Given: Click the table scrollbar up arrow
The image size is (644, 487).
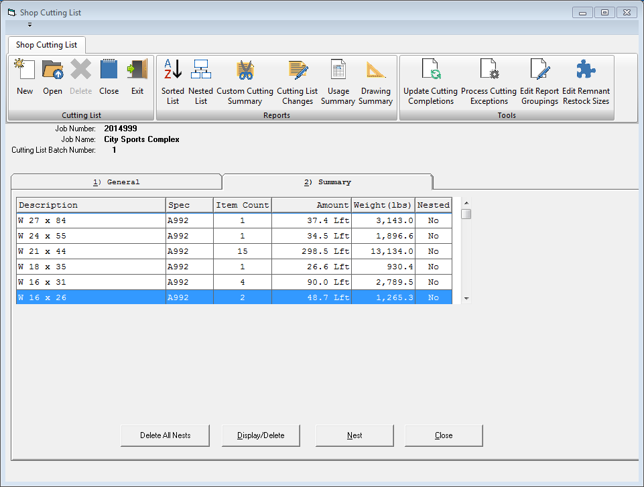Looking at the screenshot, I should pyautogui.click(x=466, y=203).
